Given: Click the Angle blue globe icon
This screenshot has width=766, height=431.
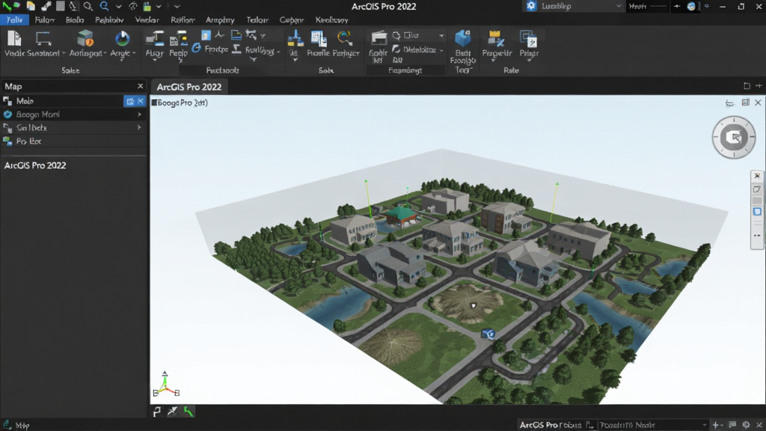Looking at the screenshot, I should tap(122, 38).
